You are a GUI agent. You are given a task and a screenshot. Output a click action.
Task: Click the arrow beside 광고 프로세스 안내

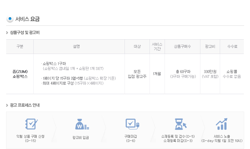click(7, 105)
